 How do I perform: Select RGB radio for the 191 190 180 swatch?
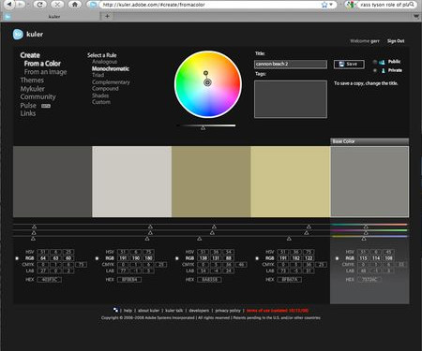[x=97, y=258]
